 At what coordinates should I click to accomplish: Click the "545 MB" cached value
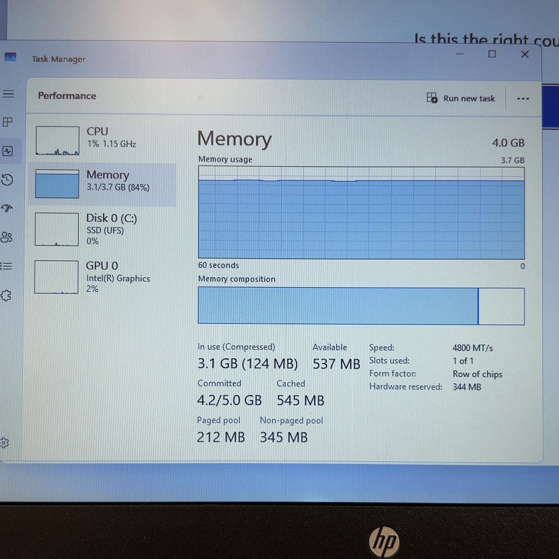point(300,400)
